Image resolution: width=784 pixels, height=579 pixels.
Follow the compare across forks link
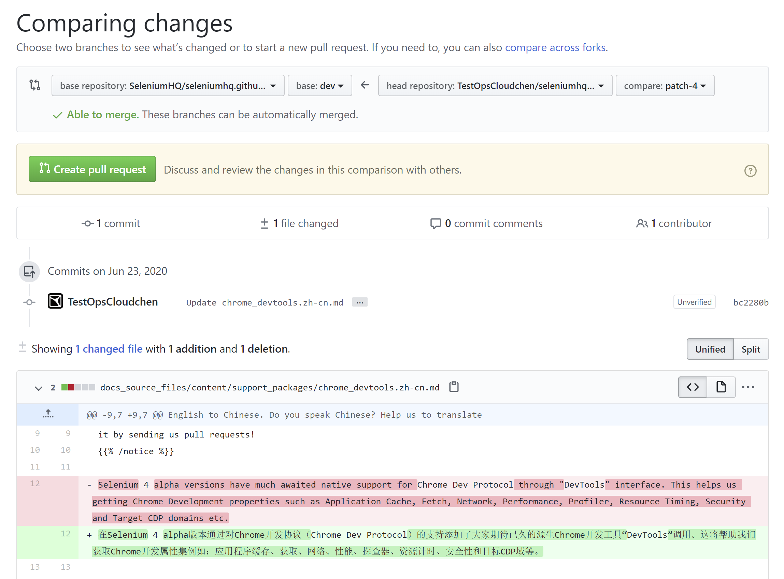point(555,47)
